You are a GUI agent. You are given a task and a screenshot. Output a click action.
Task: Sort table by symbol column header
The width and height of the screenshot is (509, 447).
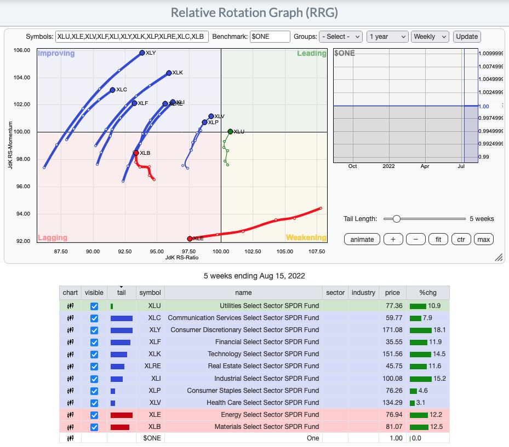pos(150,293)
